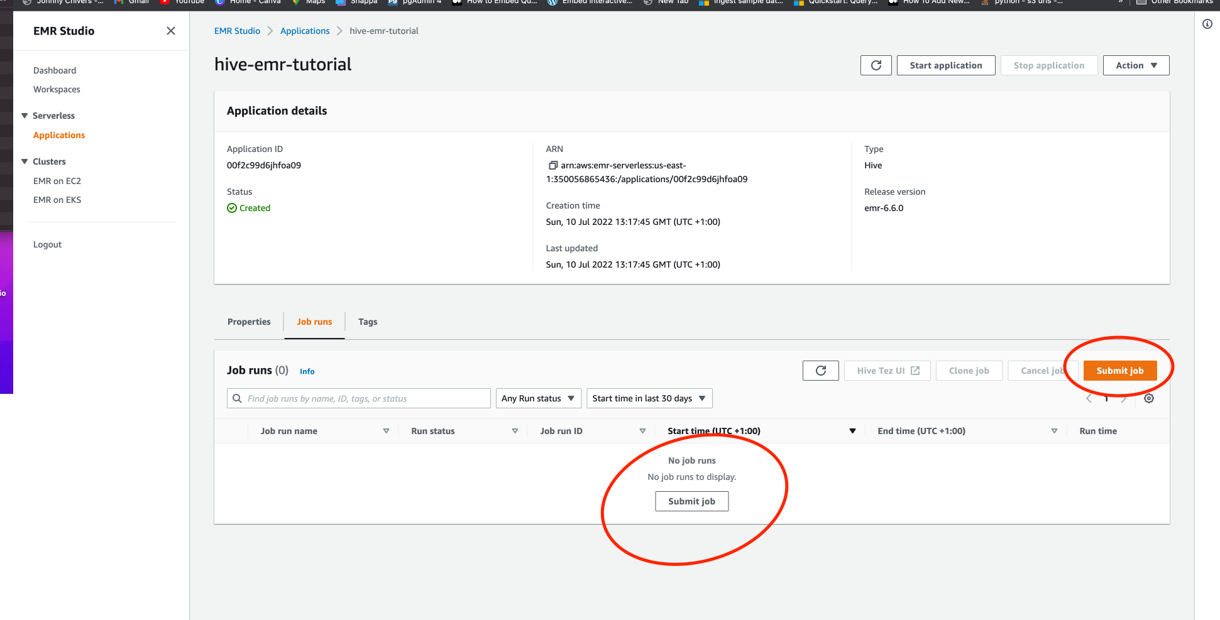
Task: Click Logout in the sidebar
Action: (47, 244)
